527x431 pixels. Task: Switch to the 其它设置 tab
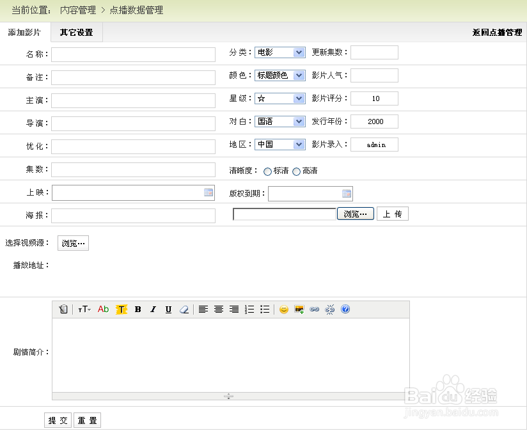tap(76, 32)
